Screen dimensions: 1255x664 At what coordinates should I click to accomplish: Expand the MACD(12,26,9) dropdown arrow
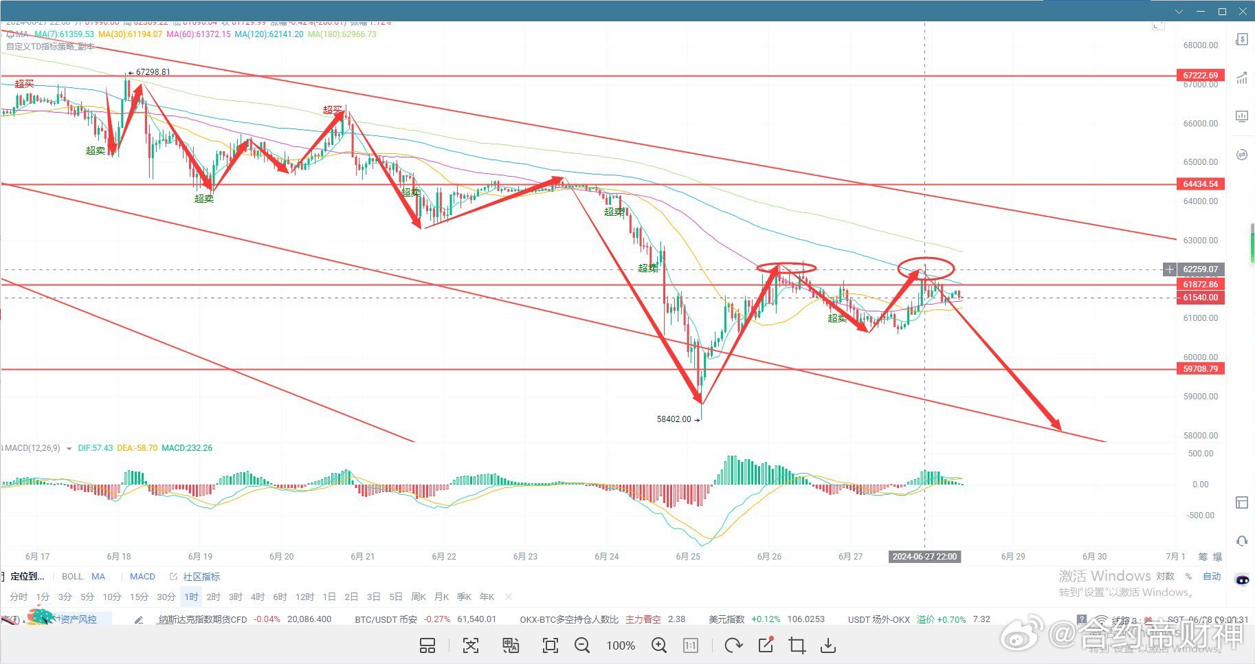(69, 448)
